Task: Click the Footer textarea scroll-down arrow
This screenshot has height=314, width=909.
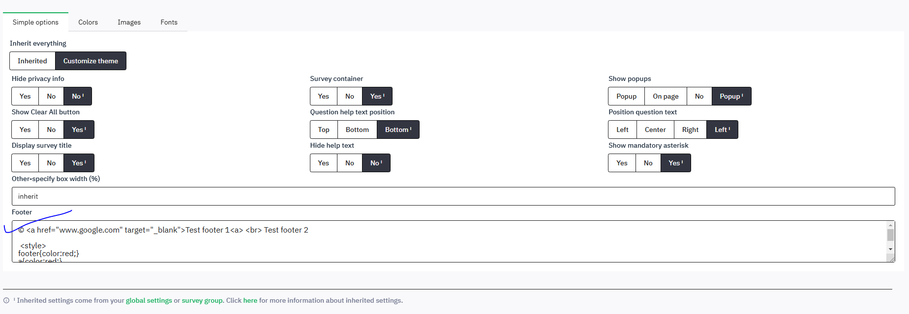Action: click(890, 249)
